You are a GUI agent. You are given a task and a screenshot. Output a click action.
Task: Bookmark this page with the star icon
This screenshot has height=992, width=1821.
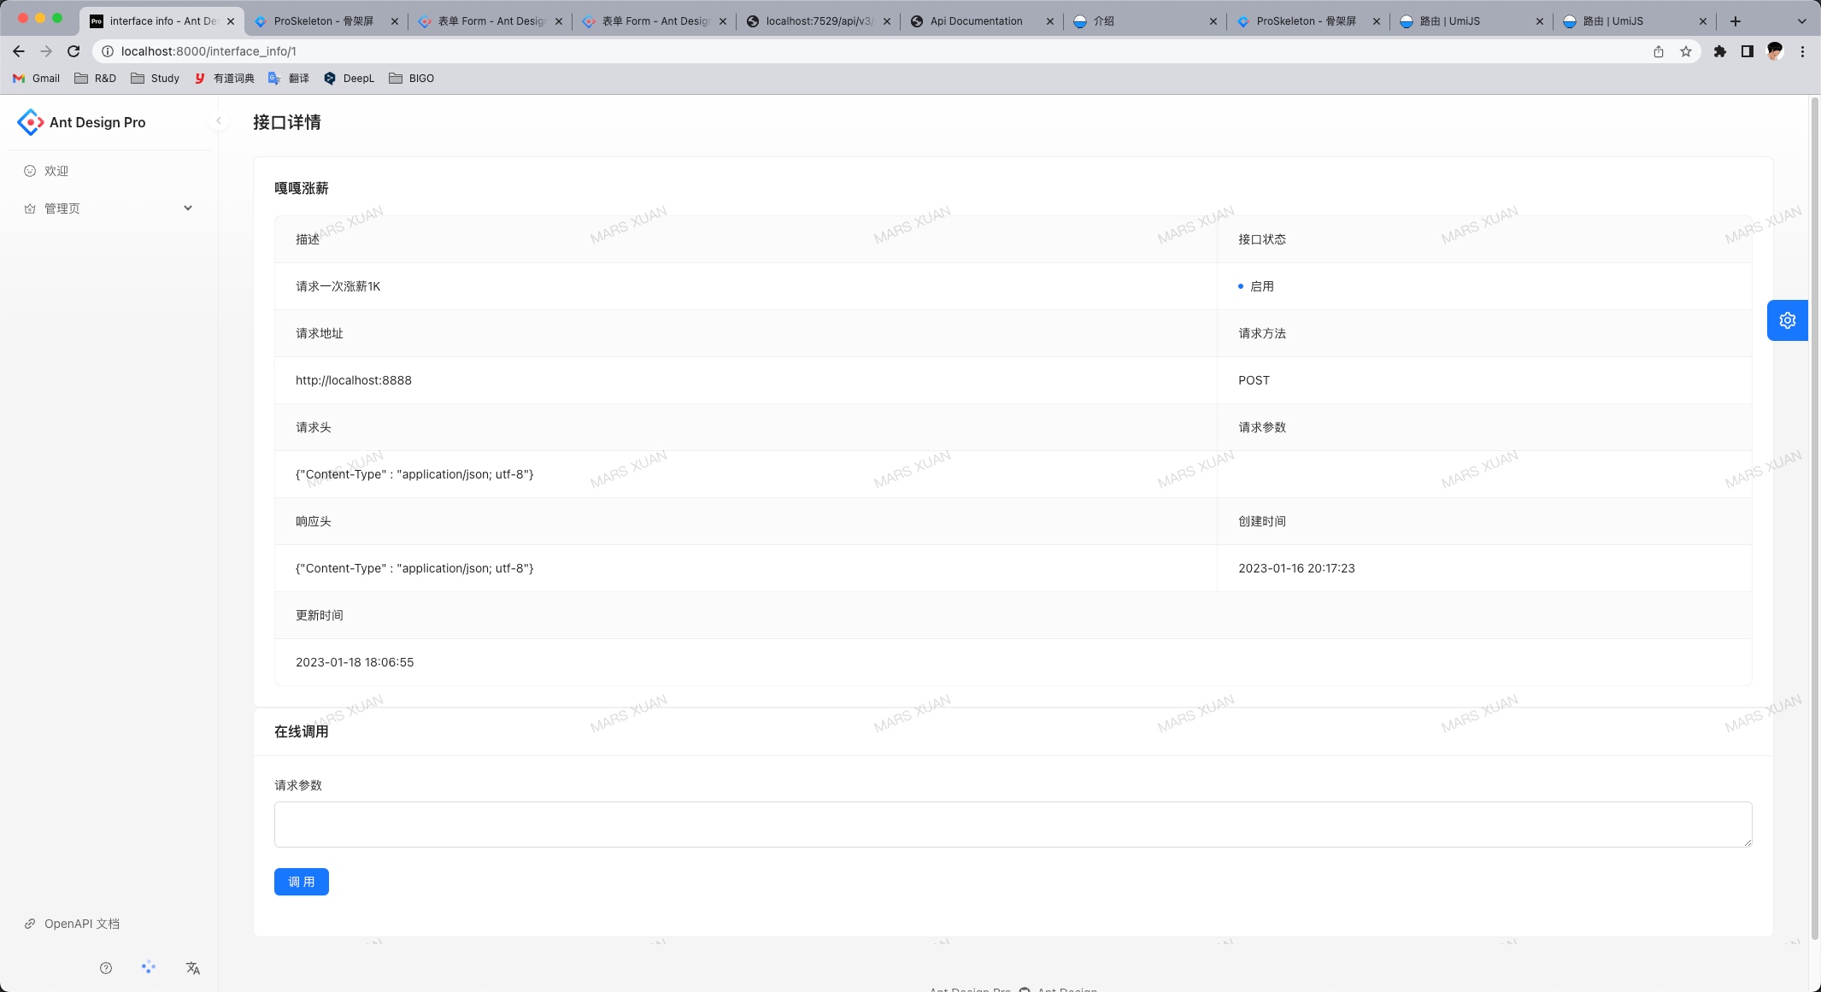pos(1686,51)
